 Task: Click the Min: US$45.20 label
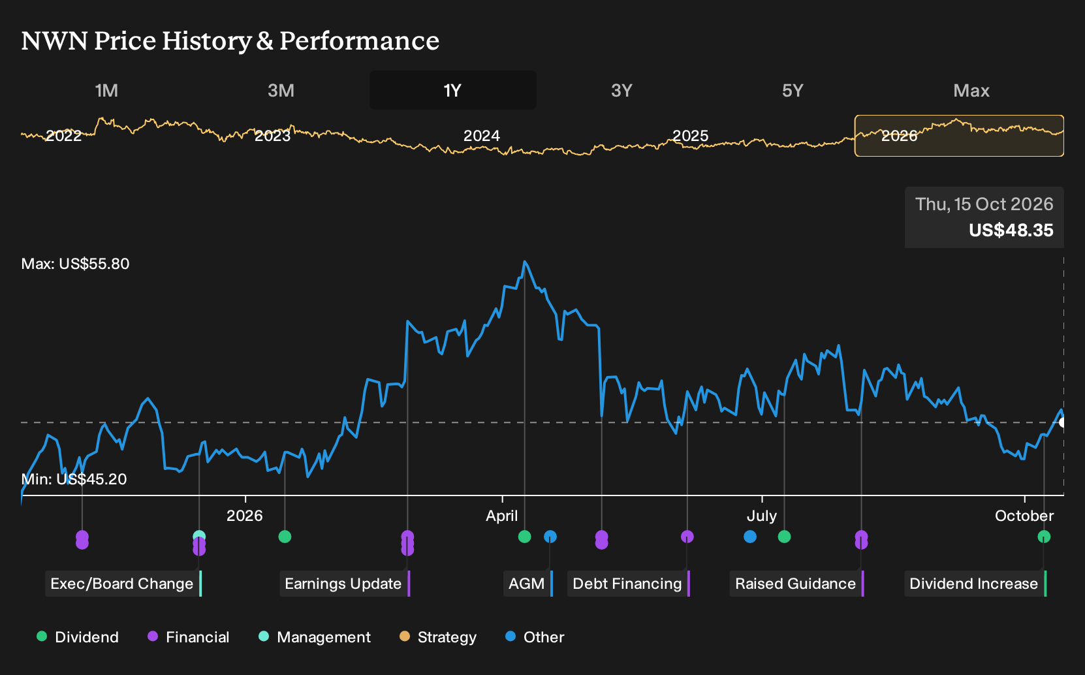pos(74,479)
